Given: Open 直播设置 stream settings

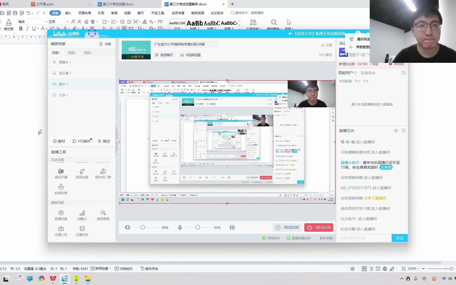Looking at the screenshot, I should [x=61, y=215].
